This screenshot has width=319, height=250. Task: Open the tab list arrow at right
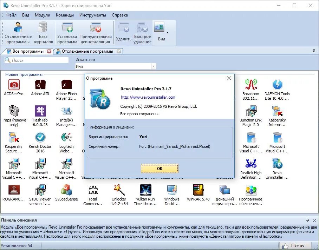314,51
